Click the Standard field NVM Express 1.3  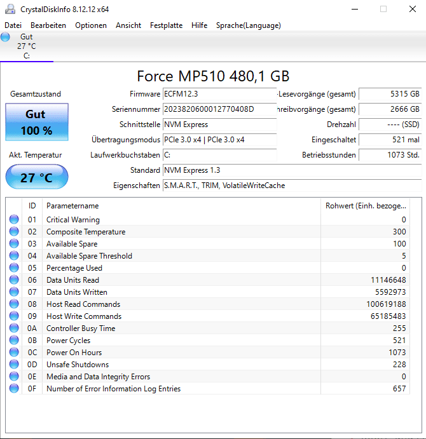pos(292,170)
